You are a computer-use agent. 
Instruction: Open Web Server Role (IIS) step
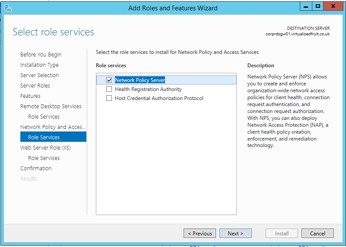pos(45,148)
